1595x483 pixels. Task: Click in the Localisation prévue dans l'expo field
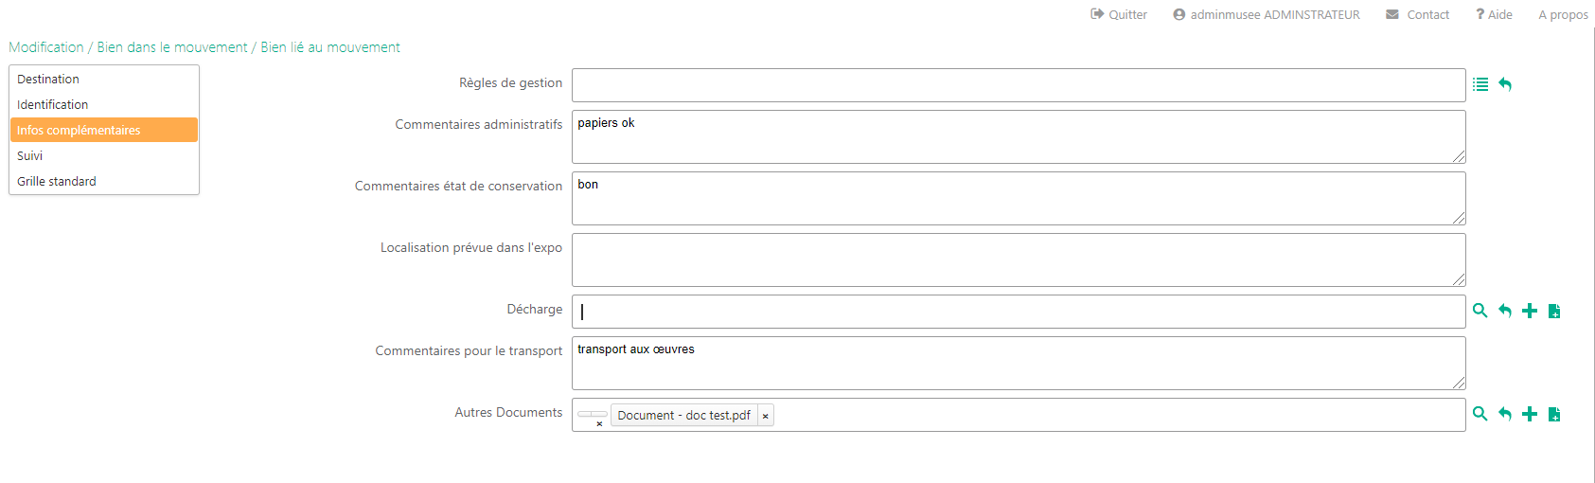tap(1018, 259)
